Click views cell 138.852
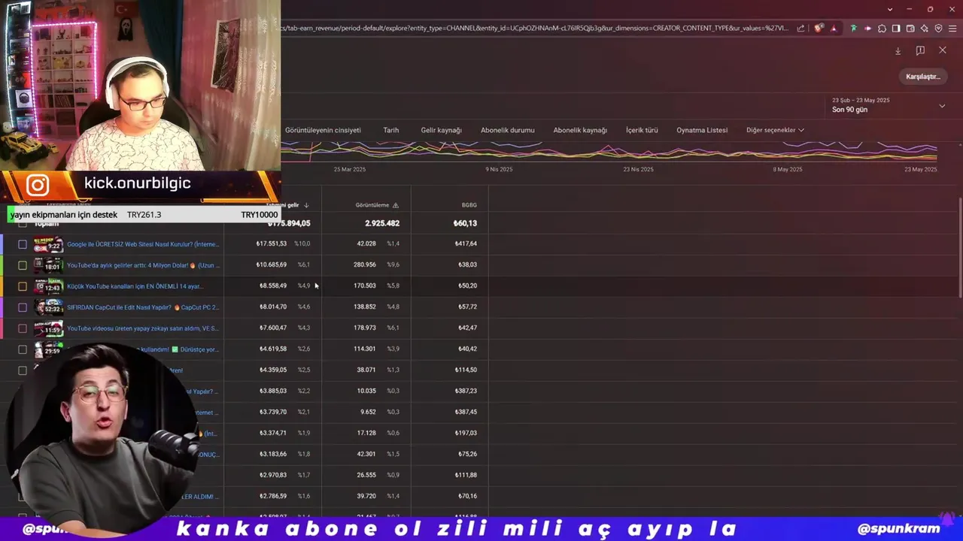The image size is (963, 541). pyautogui.click(x=365, y=307)
